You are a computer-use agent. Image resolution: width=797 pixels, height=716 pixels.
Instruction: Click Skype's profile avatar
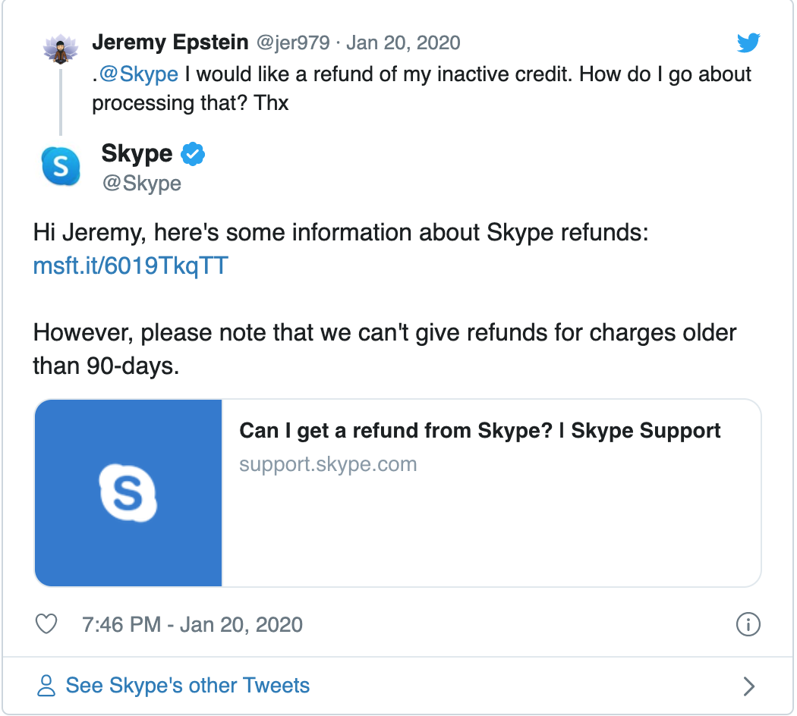[x=61, y=166]
